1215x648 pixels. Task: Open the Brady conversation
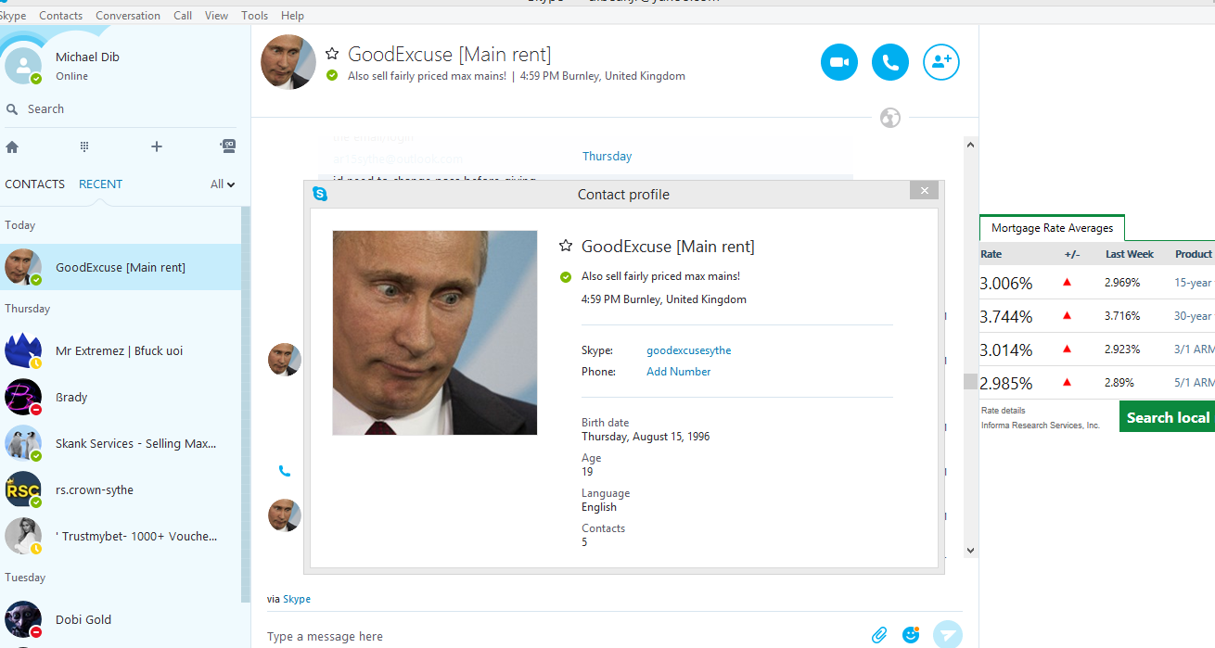[x=121, y=397]
